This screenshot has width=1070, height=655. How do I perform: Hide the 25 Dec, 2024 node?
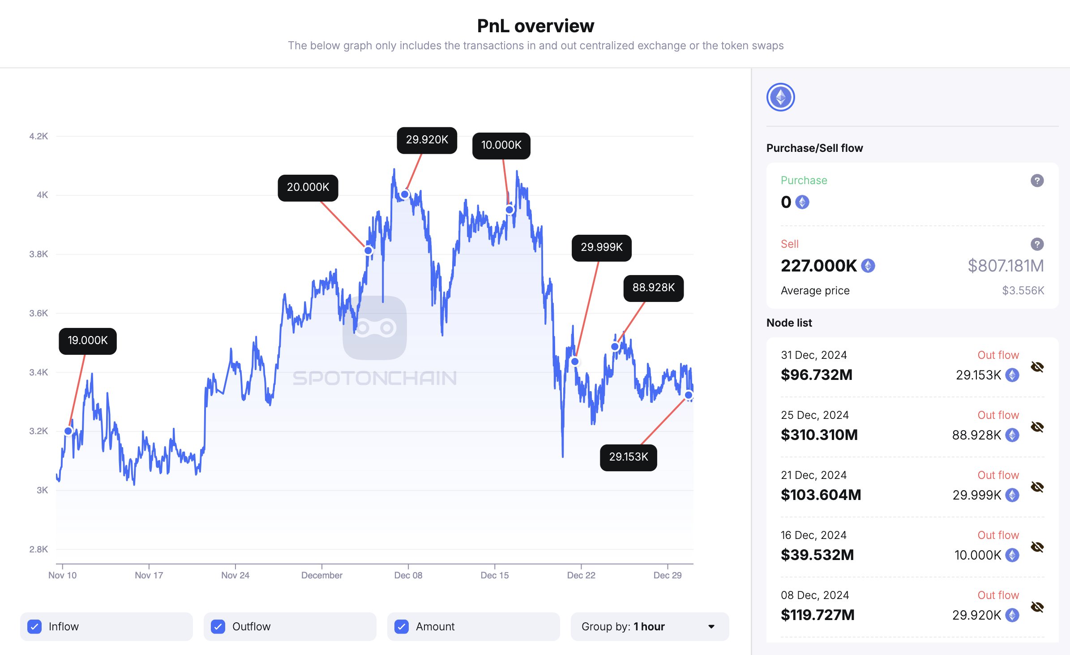click(x=1037, y=427)
